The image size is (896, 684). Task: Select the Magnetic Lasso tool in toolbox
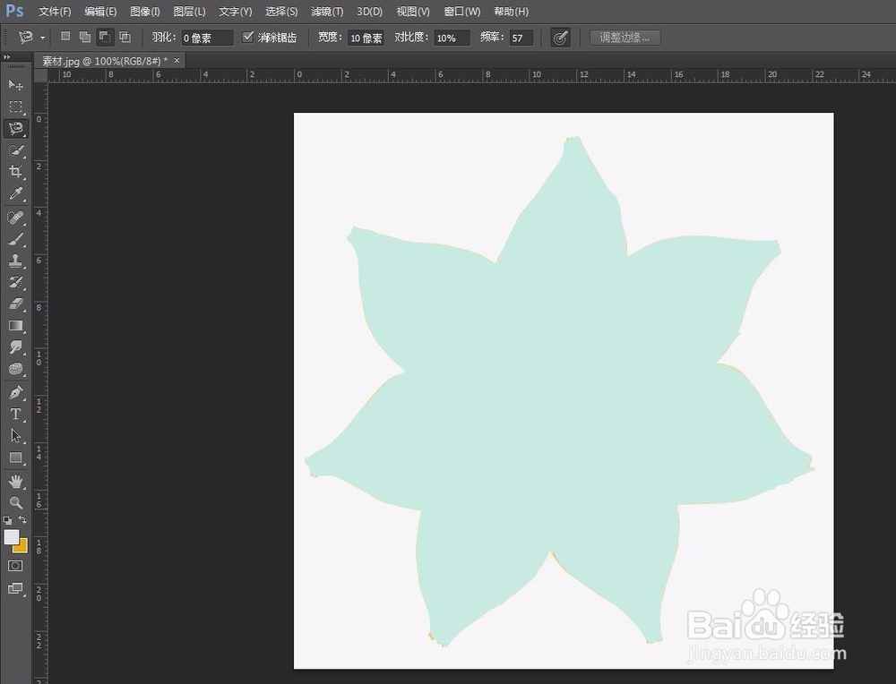15,128
